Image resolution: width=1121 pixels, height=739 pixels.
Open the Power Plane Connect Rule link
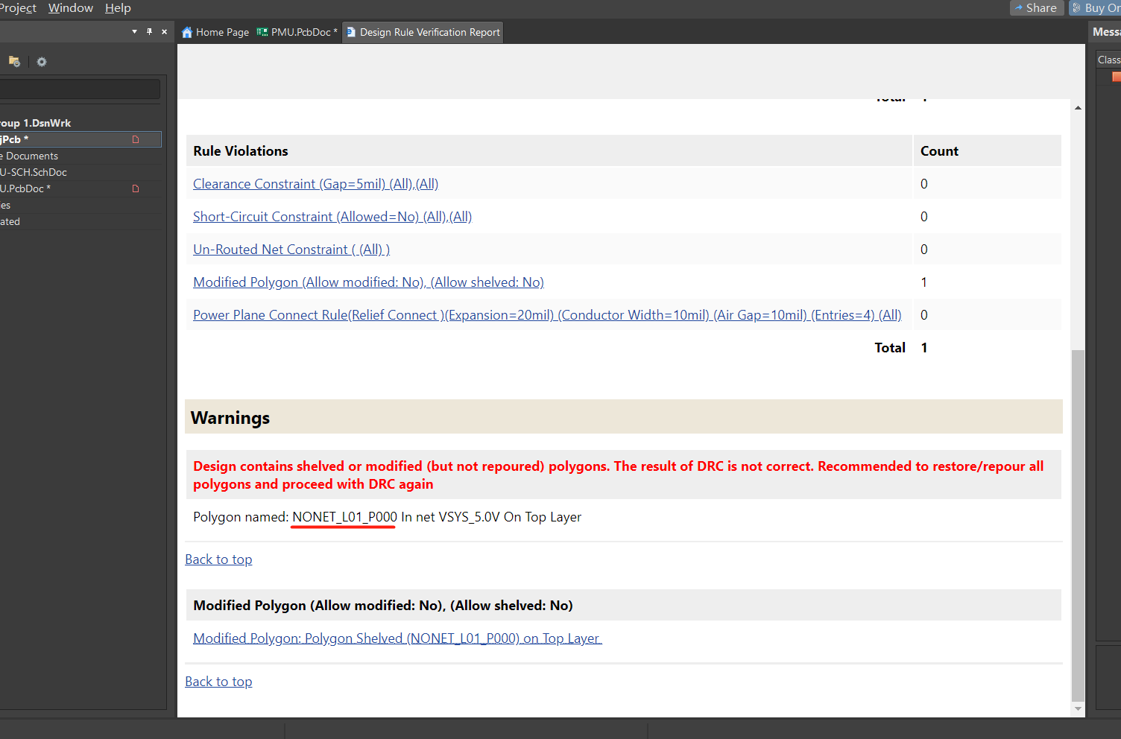tap(547, 315)
